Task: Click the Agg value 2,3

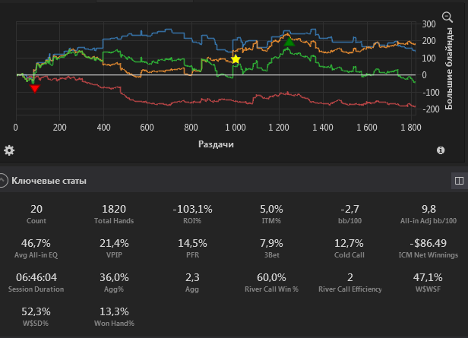Action: [192, 277]
